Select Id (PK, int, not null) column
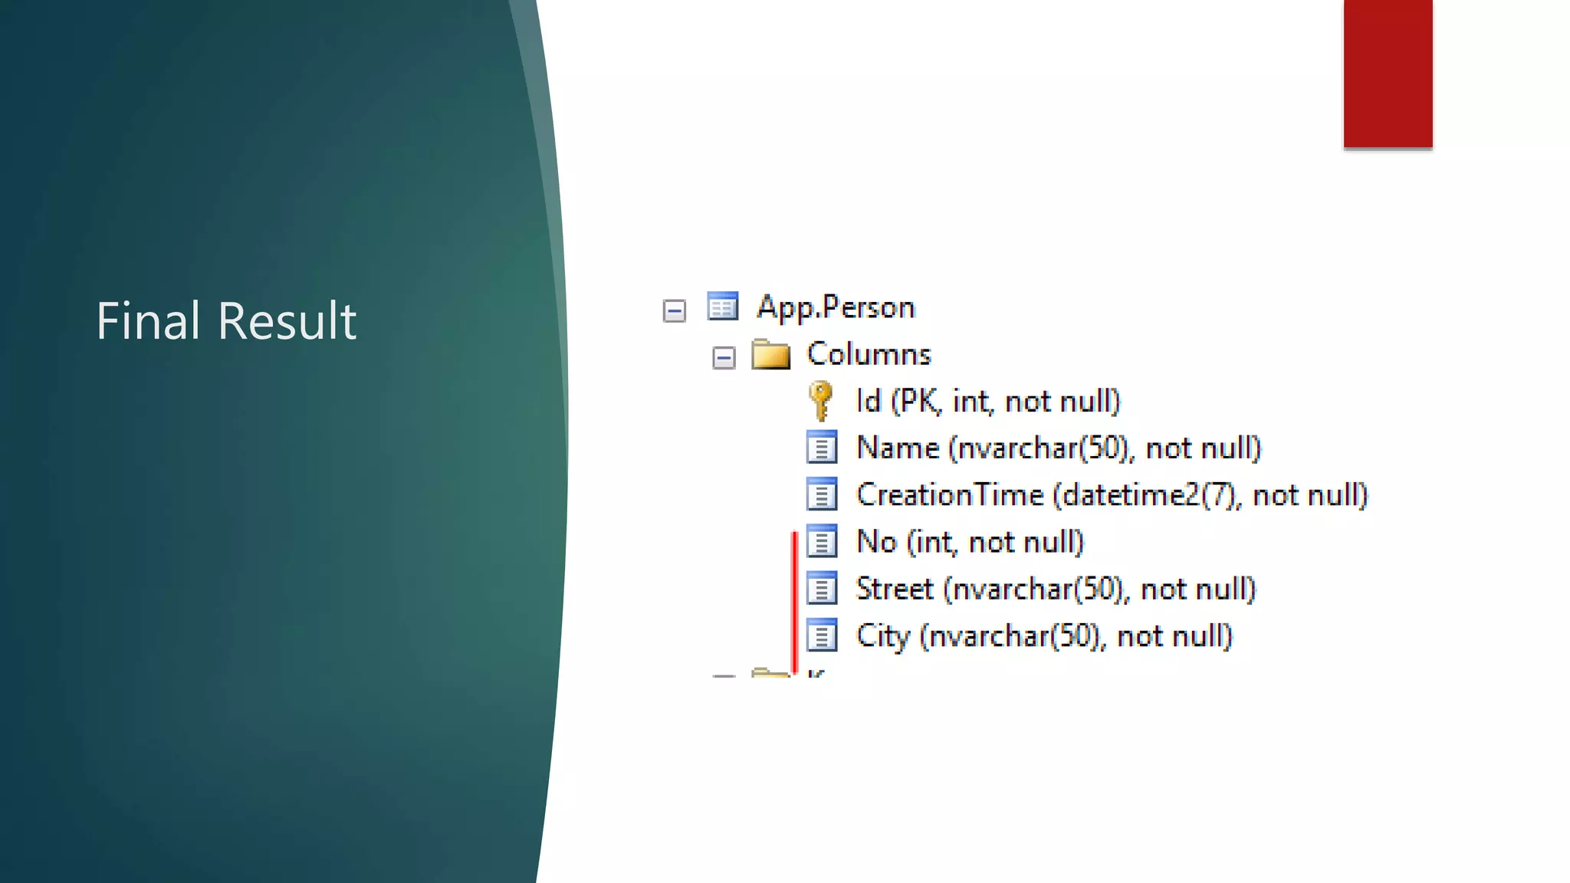The image size is (1570, 883). point(987,401)
